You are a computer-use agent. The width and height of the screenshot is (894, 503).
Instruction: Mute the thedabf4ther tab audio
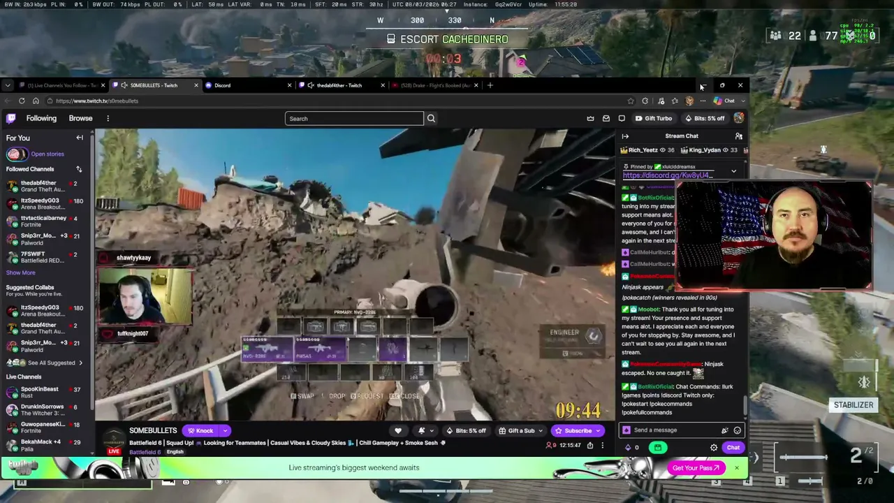[311, 85]
